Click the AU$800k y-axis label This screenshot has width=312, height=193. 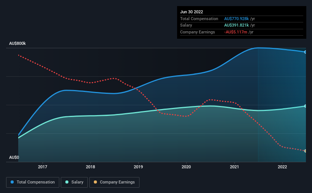(17, 43)
